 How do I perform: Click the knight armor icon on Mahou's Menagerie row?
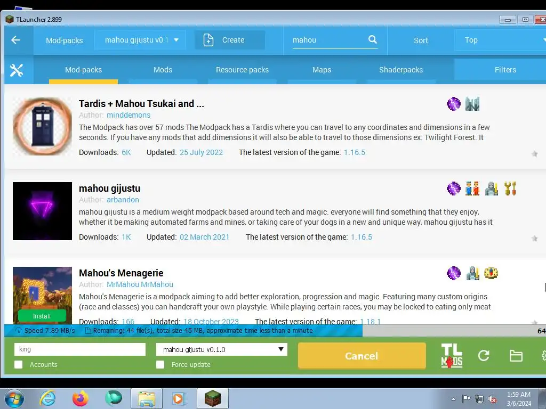click(472, 273)
